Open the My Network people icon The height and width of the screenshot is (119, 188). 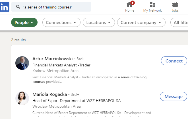click(x=152, y=5)
